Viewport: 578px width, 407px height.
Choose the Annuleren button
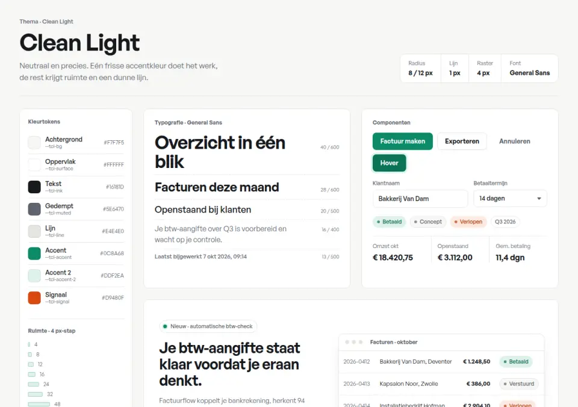(x=515, y=141)
